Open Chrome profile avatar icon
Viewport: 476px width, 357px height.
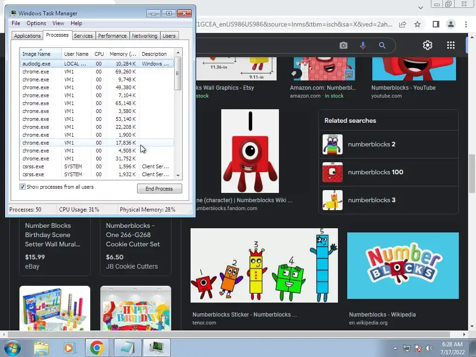(x=451, y=24)
